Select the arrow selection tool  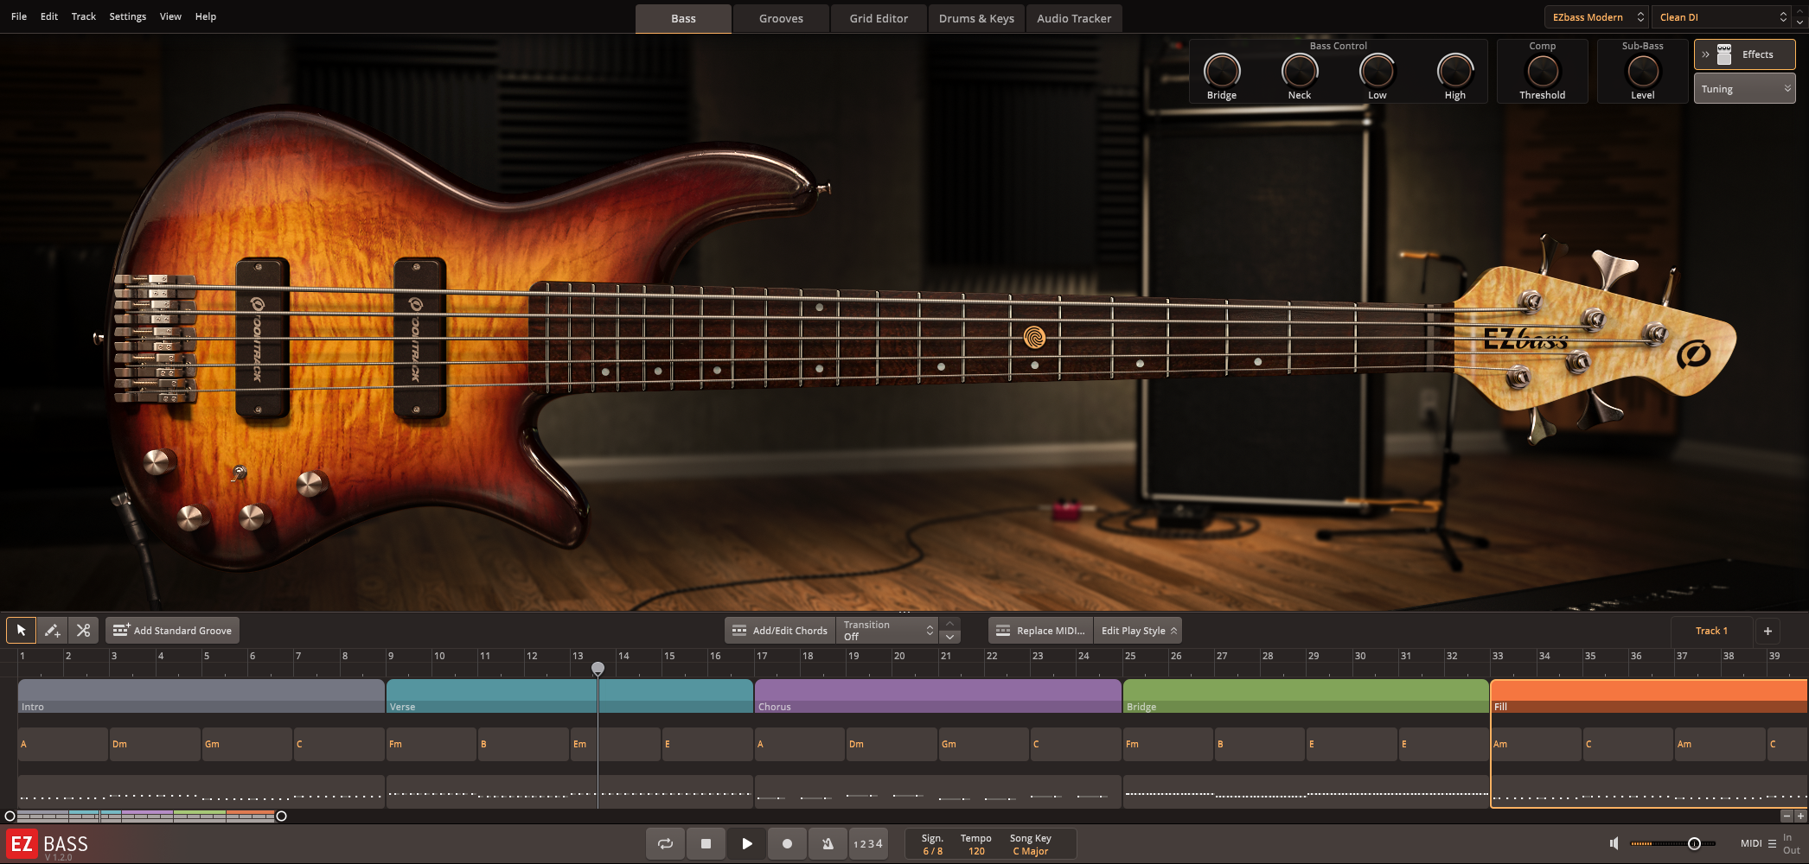tap(21, 630)
